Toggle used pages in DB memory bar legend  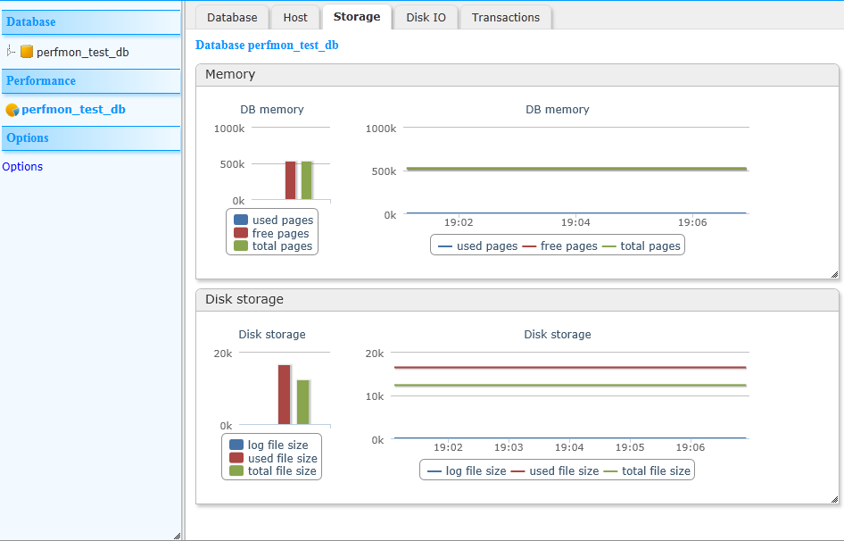click(273, 220)
